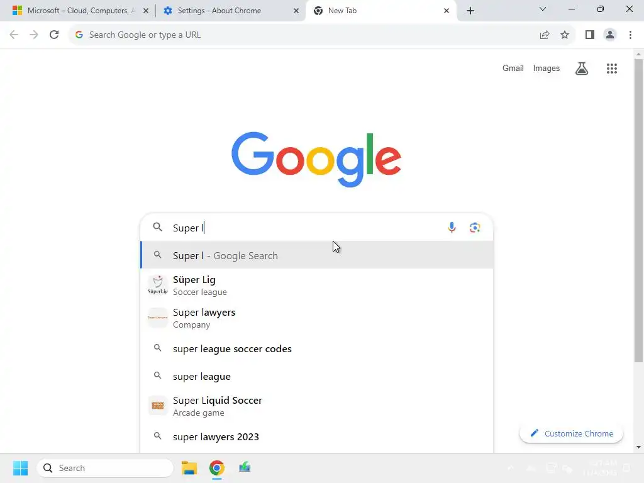Open the Windows Start menu
644x483 pixels.
pyautogui.click(x=20, y=468)
